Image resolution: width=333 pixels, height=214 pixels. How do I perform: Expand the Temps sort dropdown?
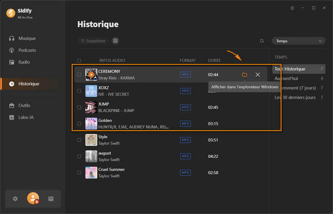[299, 41]
